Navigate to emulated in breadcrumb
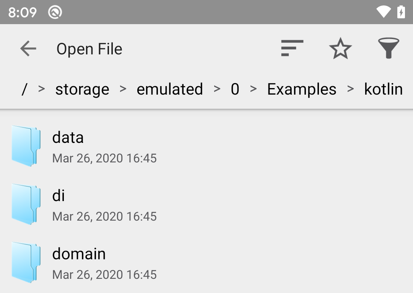Viewport: 413px width, 293px height. pyautogui.click(x=170, y=89)
